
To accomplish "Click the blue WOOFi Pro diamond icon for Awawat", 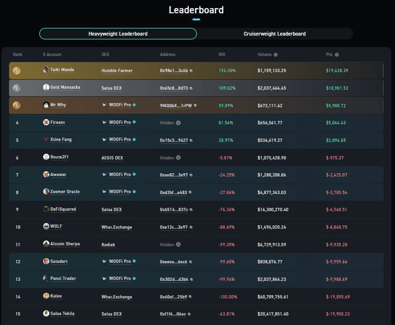I will click(133, 174).
